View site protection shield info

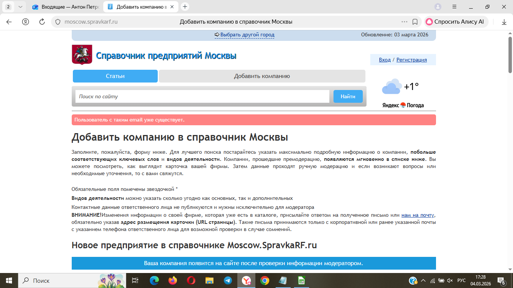(x=57, y=22)
